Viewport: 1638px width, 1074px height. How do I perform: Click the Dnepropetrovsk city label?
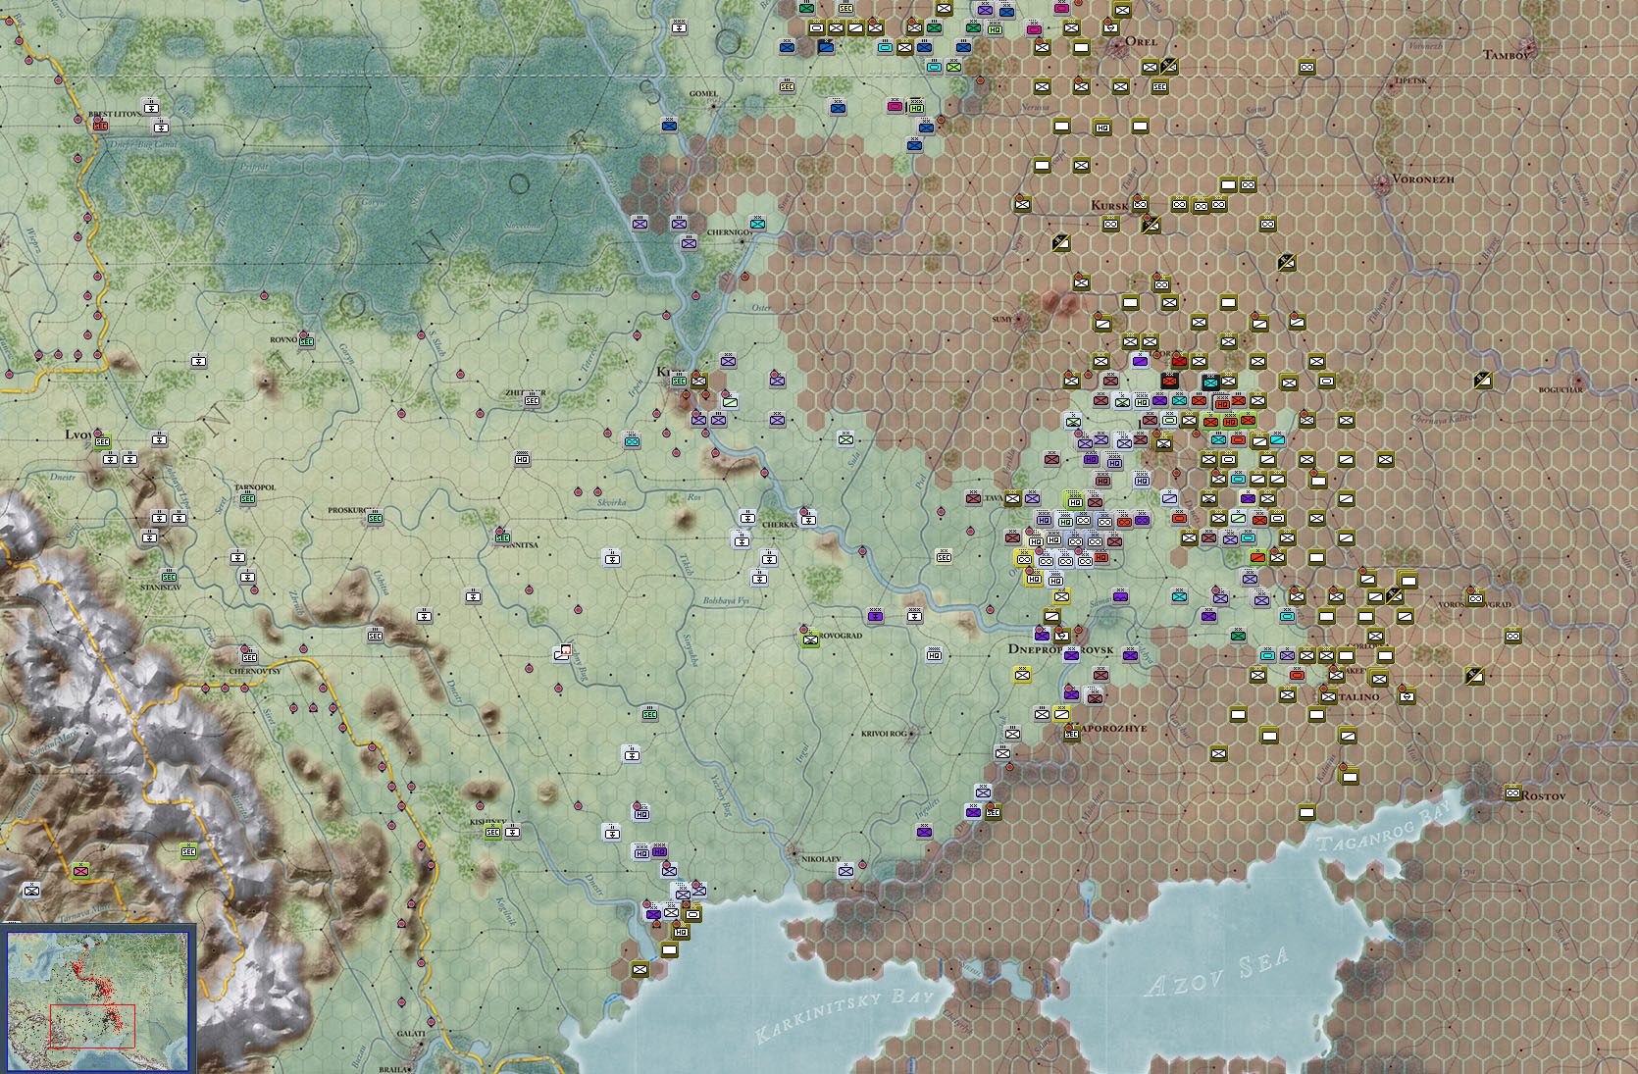(x=1061, y=649)
